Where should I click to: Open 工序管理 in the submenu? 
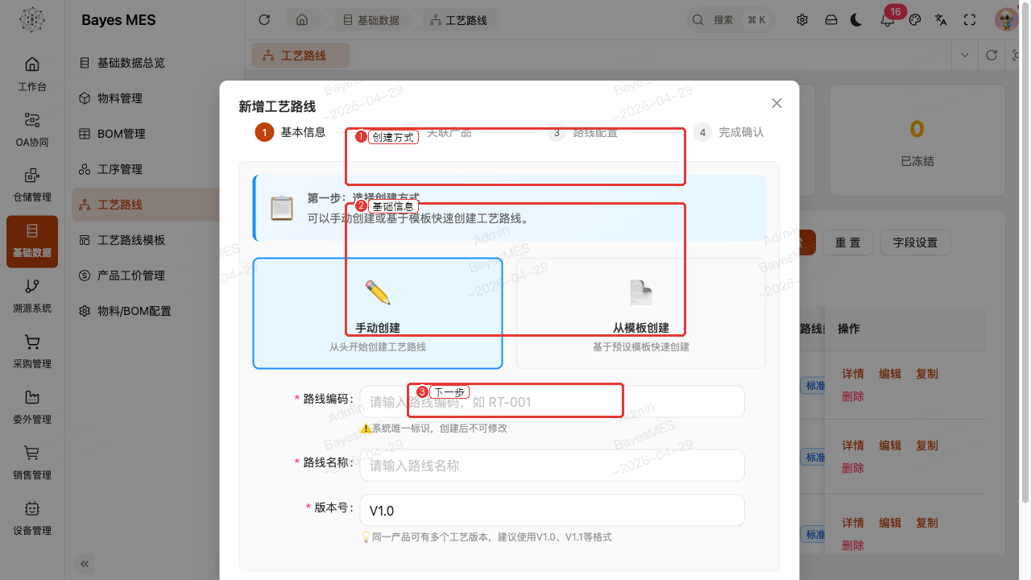click(145, 169)
